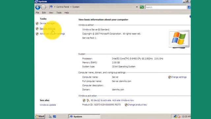Screen dimensions: 211x119
Task: Click the red alert icon in system tray
Action: [x=179, y=116]
